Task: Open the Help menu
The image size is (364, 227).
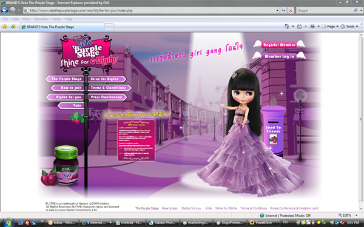Action: pos(69,19)
